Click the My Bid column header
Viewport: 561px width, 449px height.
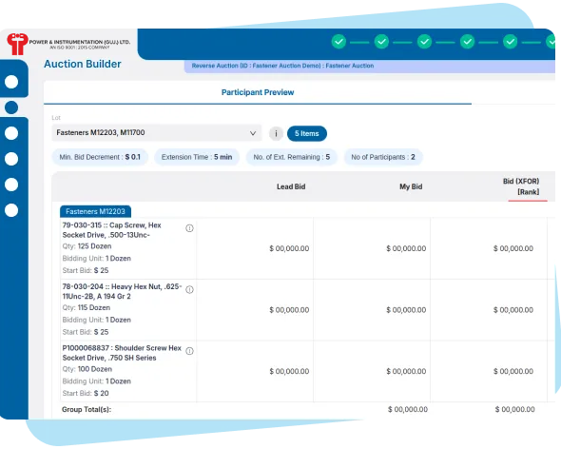(x=411, y=186)
